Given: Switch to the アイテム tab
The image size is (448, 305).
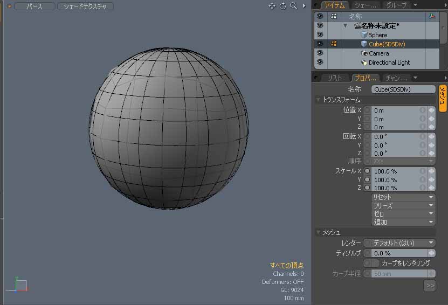Looking at the screenshot, I should pos(335,5).
